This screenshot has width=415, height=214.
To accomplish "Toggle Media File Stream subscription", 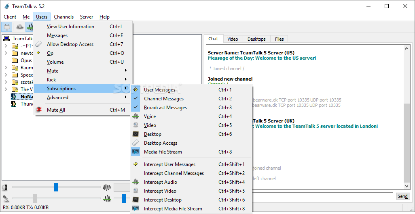I will (192, 152).
